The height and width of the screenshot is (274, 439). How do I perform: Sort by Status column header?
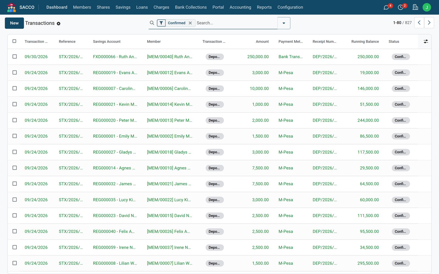point(394,42)
